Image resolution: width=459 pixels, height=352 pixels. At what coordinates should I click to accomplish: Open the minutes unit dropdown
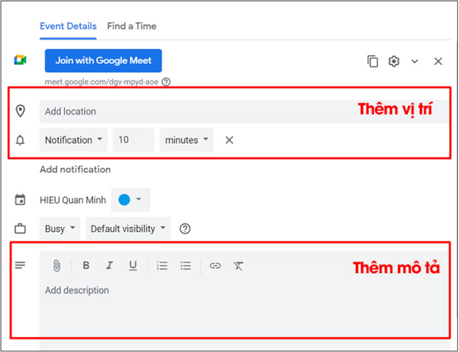(187, 140)
